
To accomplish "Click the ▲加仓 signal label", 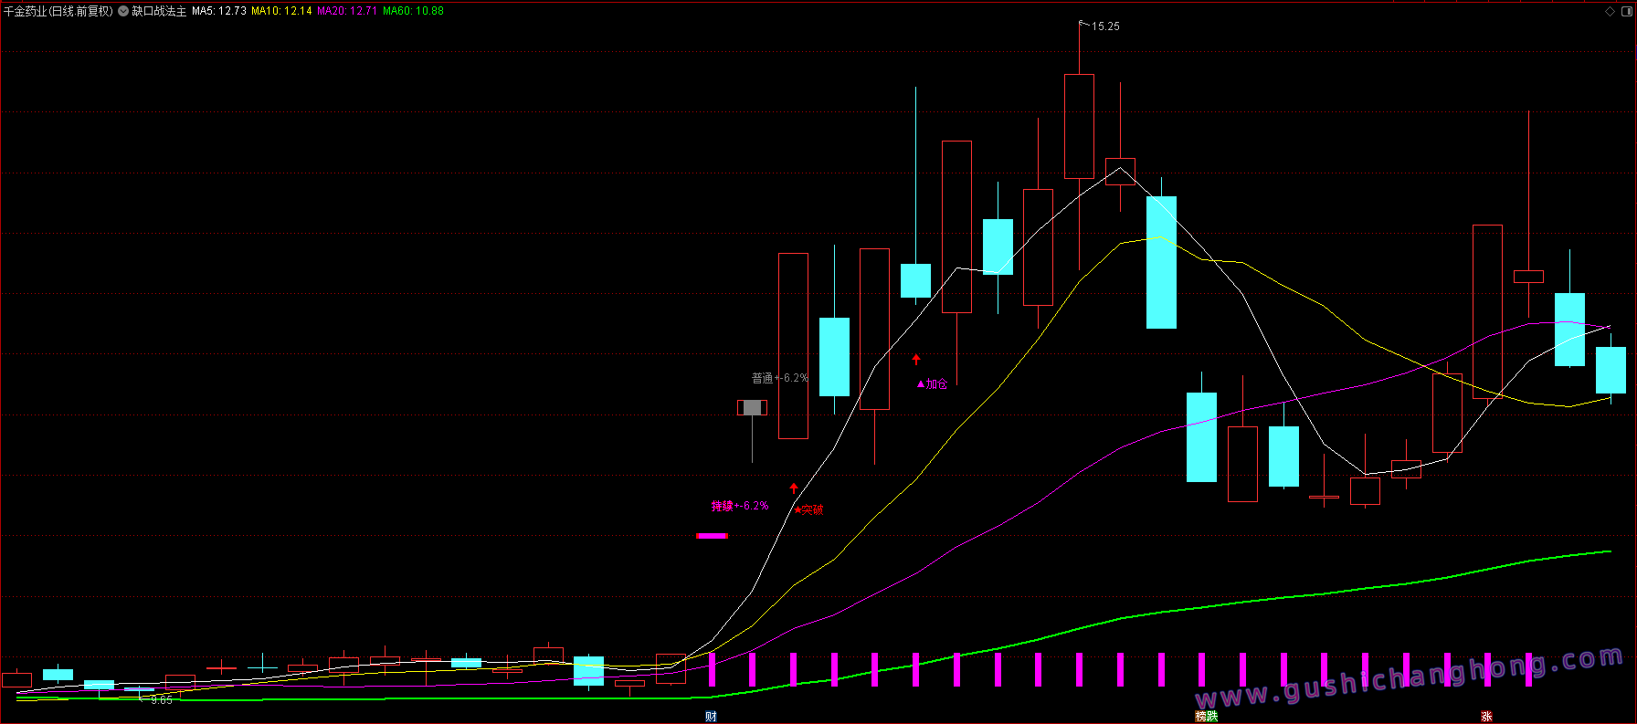I will coord(932,384).
